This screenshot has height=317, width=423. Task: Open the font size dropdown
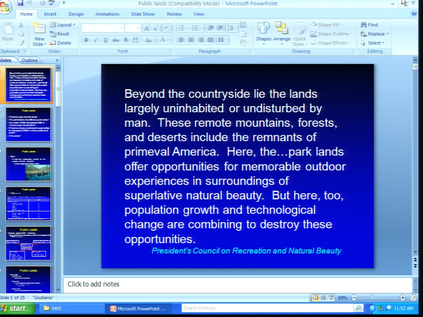[x=137, y=28]
